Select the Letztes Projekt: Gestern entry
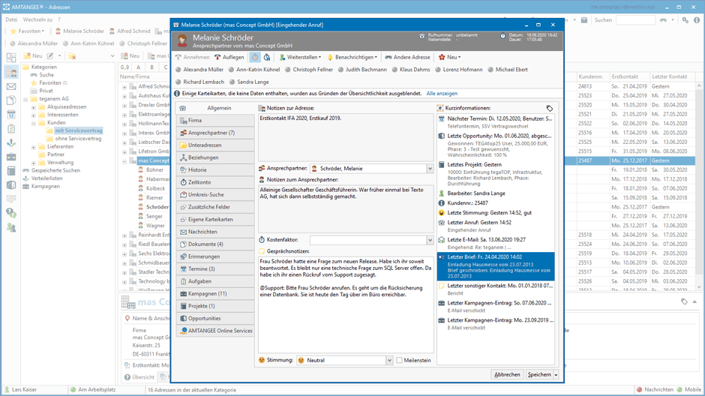The width and height of the screenshot is (705, 396). [496, 175]
